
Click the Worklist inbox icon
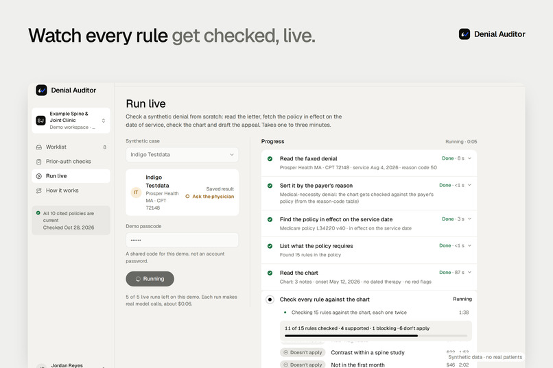point(39,147)
